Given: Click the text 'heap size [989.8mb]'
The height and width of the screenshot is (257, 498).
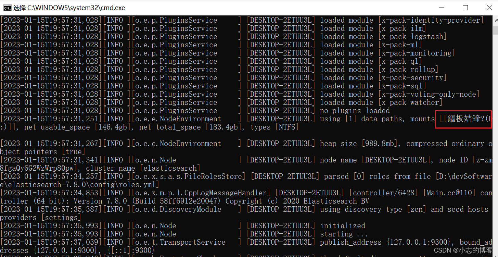Looking at the screenshot, I should tap(359, 144).
